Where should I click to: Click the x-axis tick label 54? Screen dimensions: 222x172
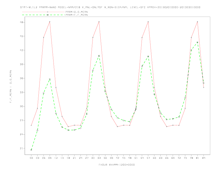[x=142, y=158]
